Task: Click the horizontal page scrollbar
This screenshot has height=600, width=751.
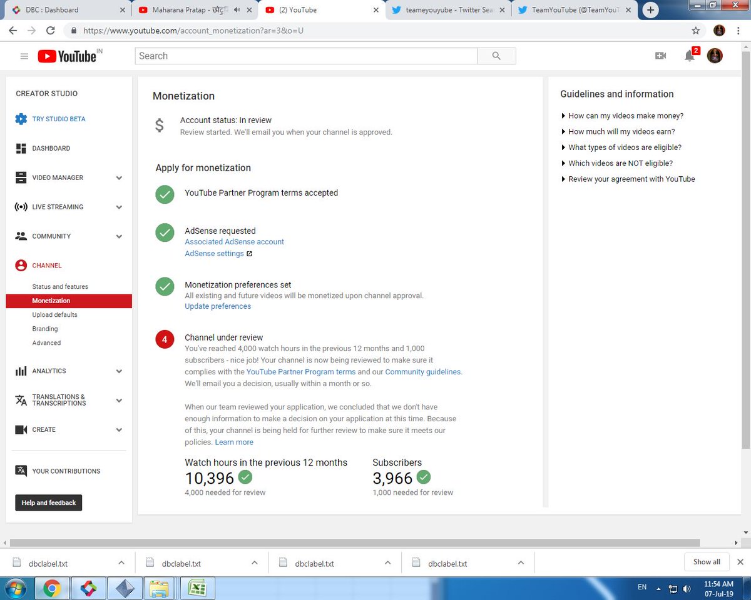Action: click(355, 543)
